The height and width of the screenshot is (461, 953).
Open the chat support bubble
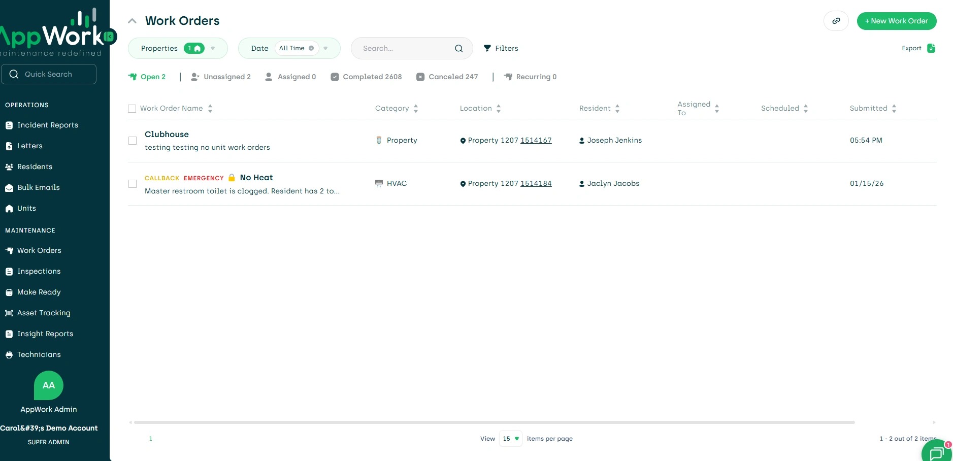[937, 452]
